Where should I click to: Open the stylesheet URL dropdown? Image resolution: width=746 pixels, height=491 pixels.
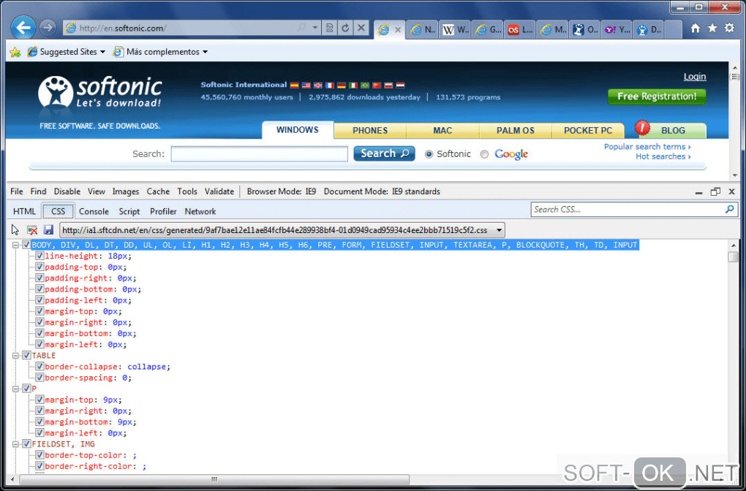click(499, 230)
